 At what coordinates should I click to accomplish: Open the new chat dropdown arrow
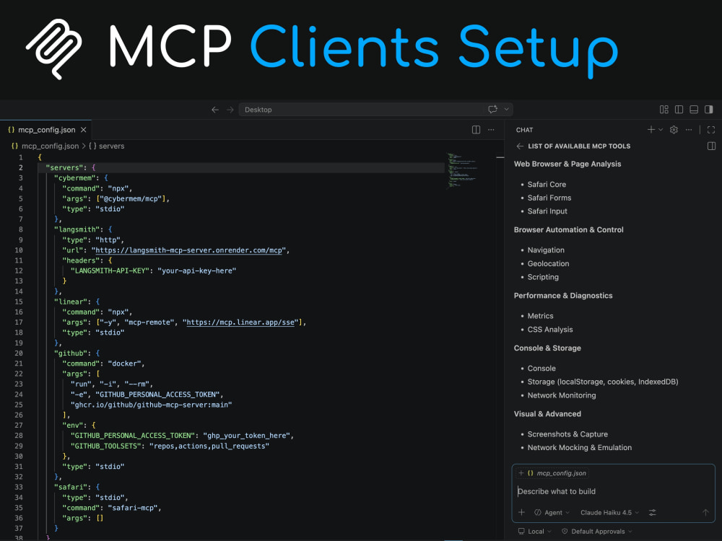pyautogui.click(x=661, y=130)
